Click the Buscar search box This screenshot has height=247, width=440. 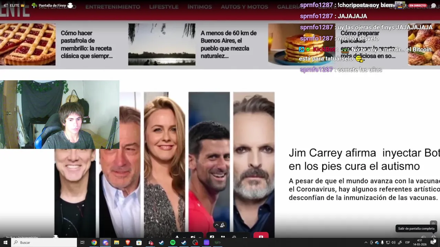(44, 243)
